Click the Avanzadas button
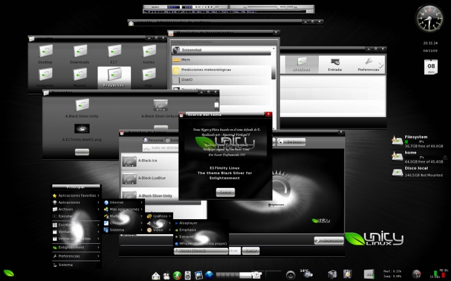Screen dimensions: 451x281 (328, 240)
